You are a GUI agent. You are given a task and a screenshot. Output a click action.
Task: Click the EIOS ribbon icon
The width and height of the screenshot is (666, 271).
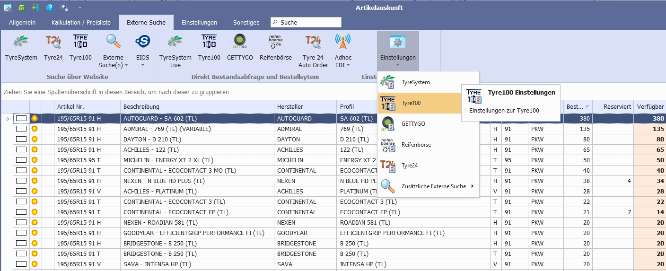(143, 42)
